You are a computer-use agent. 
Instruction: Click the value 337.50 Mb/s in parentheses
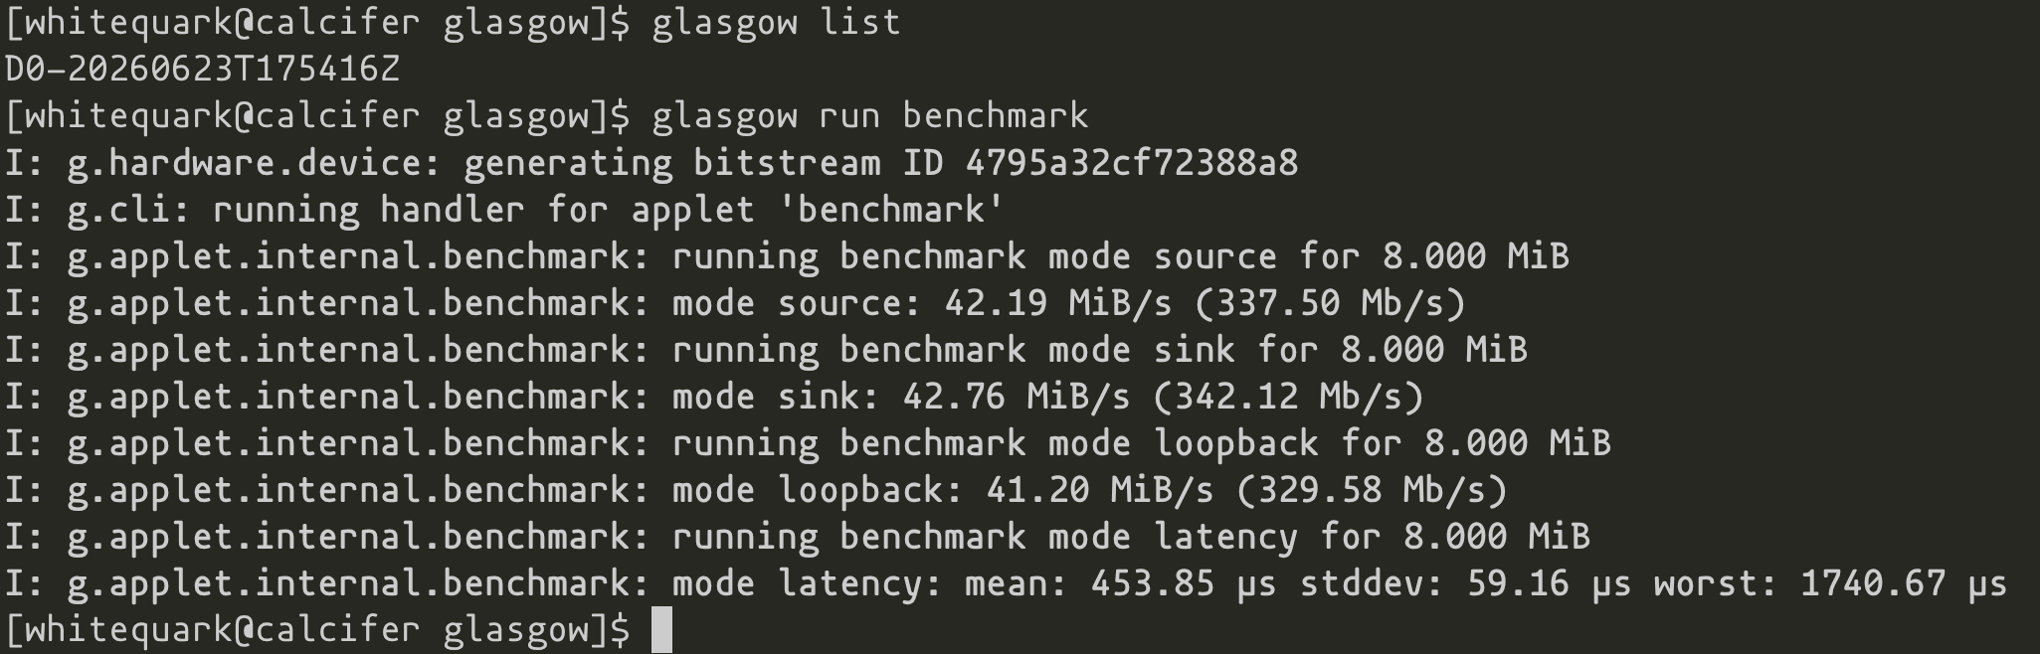tap(1330, 303)
